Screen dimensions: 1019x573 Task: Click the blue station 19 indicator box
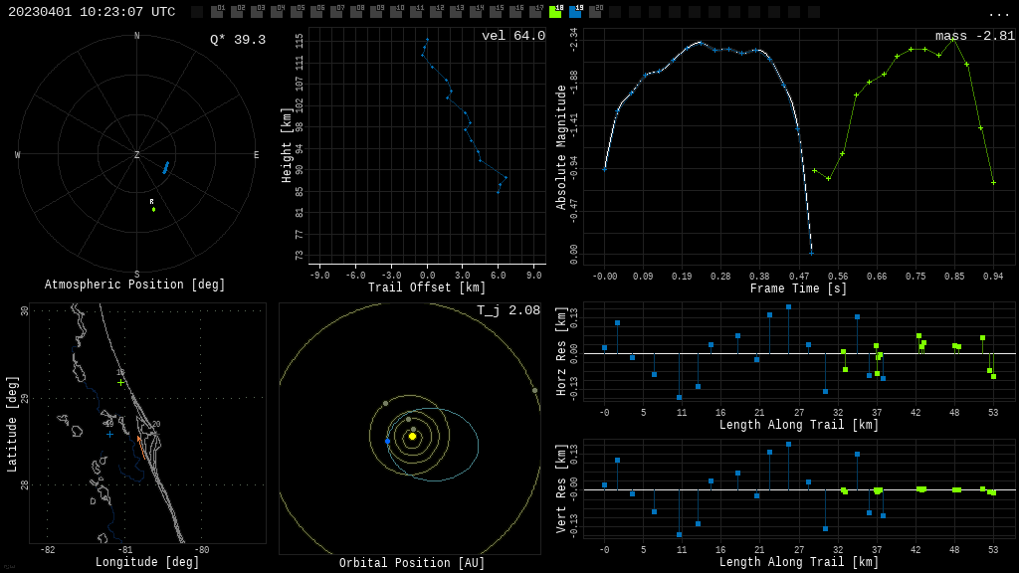(575, 12)
